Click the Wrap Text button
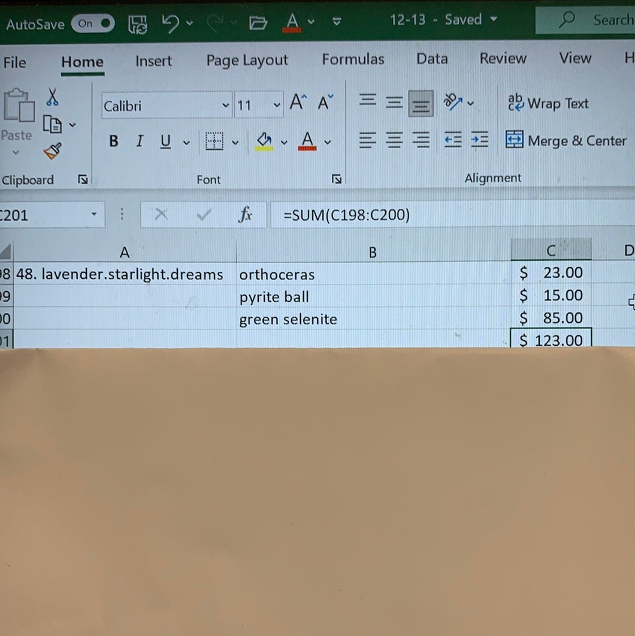 click(548, 103)
